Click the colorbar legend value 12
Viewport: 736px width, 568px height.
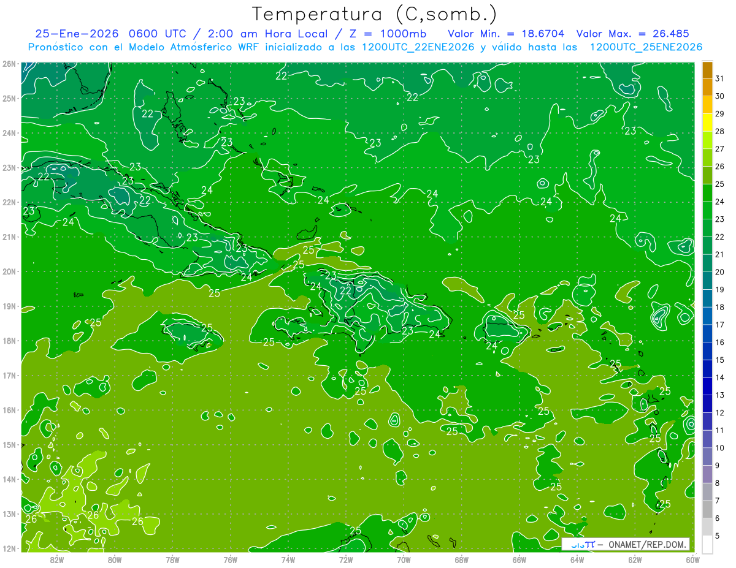[x=719, y=412]
